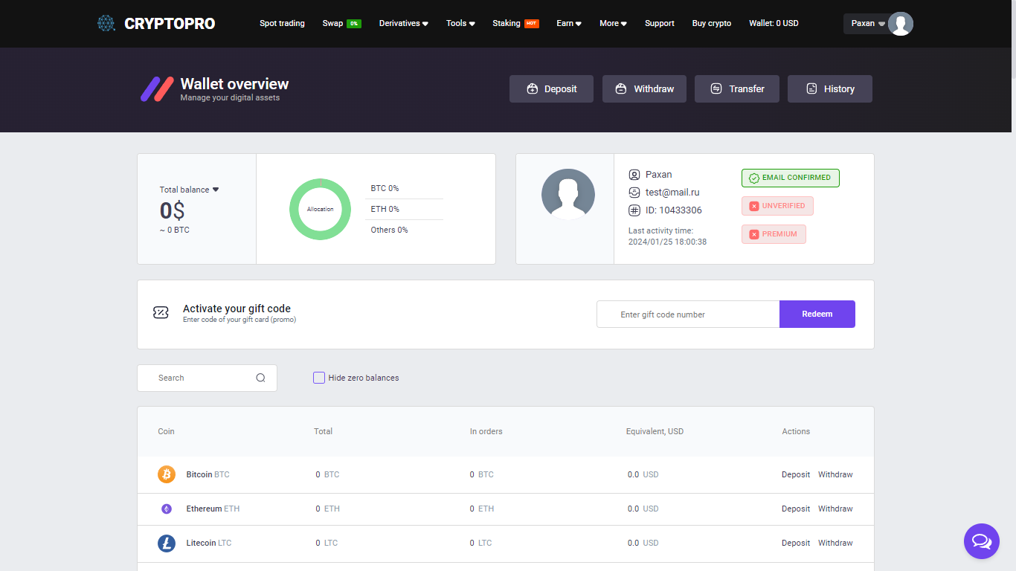
Task: Enable Hide zero balances checkbox
Action: (319, 378)
